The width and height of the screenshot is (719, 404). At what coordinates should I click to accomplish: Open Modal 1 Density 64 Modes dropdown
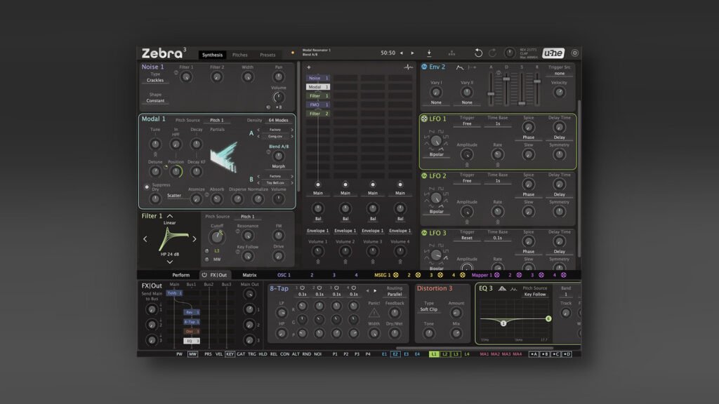[x=278, y=121]
